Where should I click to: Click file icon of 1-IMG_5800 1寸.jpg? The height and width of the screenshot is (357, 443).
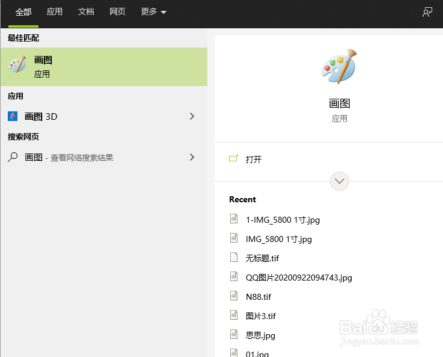point(234,219)
